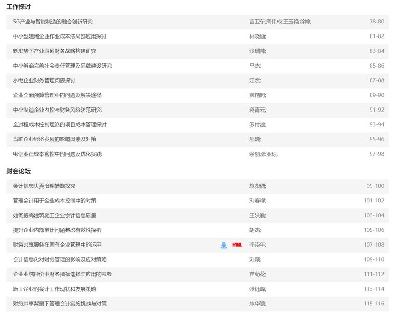Image resolution: width=395 pixels, height=315 pixels.
Task: Open article 企业全面预算管理中的问题及解决途径
Action: (57, 95)
